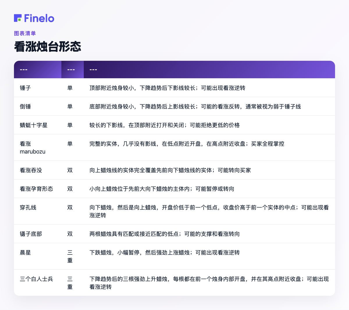Click the third --- column header
The image size is (349, 310).
coord(209,70)
